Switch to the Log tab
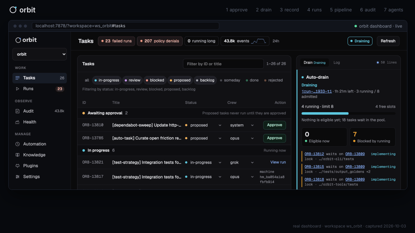415x233 pixels. 336,62
